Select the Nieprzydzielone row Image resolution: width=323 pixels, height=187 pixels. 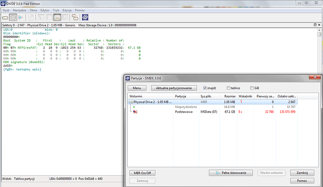click(213, 107)
